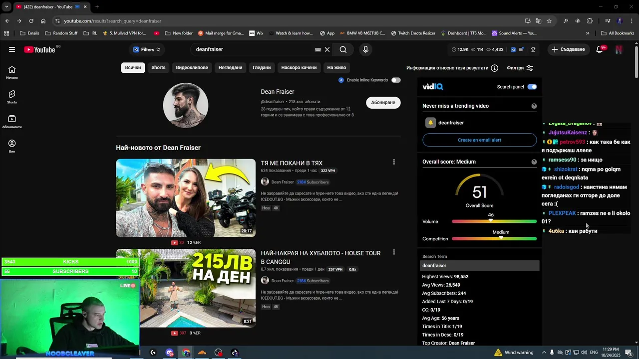Click the Create an email alert button
Viewport: 639px width, 359px height.
pos(479,140)
